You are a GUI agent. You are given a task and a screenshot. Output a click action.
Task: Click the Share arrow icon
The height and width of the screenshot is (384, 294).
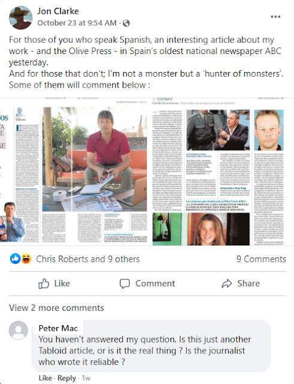click(x=226, y=284)
